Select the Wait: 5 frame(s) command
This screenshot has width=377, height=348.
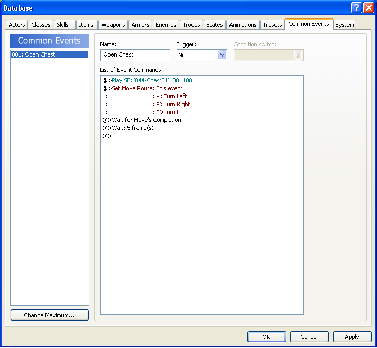pos(132,128)
